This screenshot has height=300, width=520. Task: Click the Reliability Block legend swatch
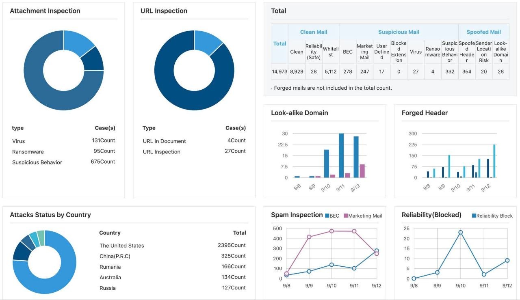[474, 216]
